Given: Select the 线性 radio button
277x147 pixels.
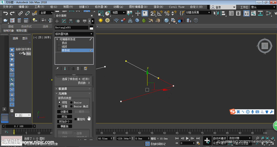Looking at the screenshot, I should click(x=60, y=102).
